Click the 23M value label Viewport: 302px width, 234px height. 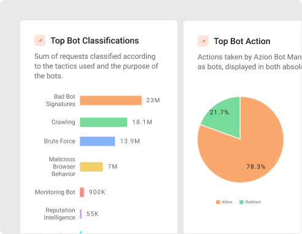[x=153, y=100]
